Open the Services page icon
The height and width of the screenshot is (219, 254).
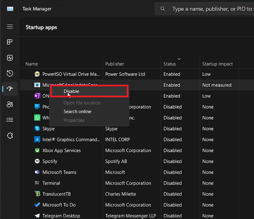point(10,136)
